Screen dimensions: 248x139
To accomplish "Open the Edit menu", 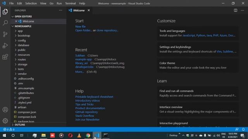I will point(19,3).
